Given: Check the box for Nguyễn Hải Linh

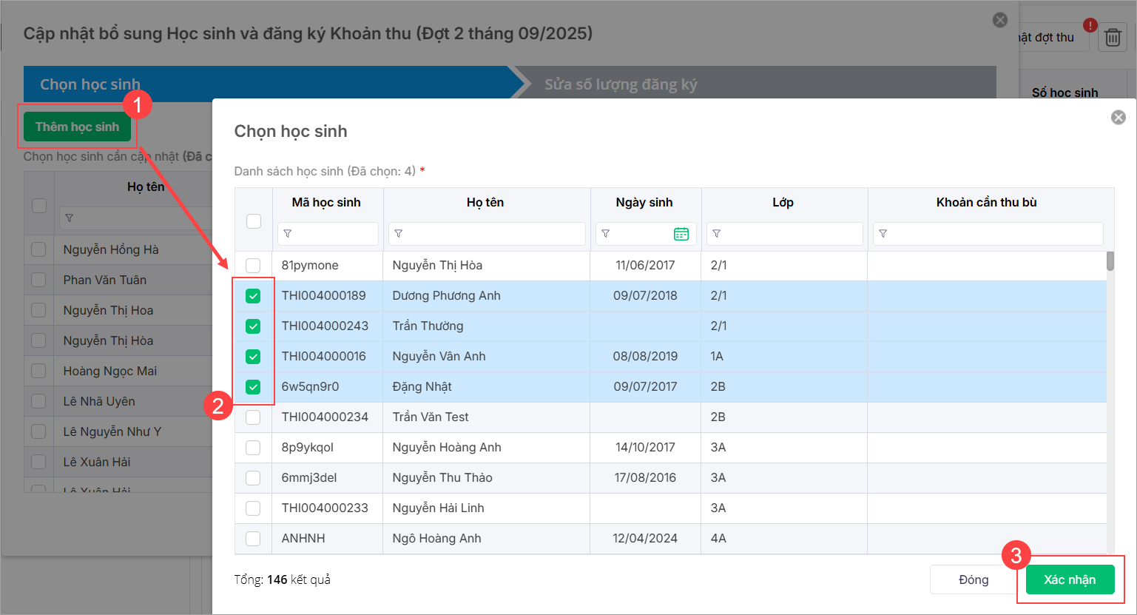Looking at the screenshot, I should (253, 508).
